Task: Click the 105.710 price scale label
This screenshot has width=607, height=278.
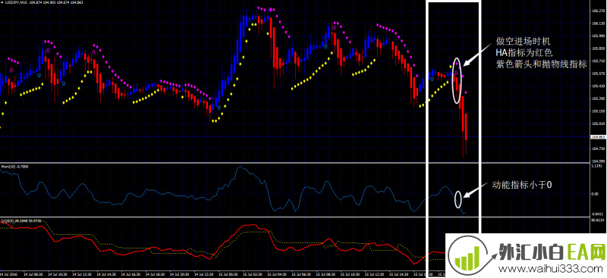Action: point(599,61)
